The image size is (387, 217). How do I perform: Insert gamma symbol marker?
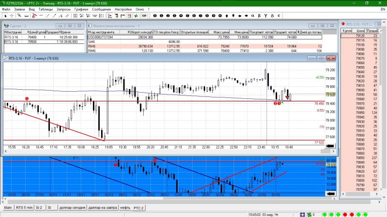pyautogui.click(x=266, y=16)
